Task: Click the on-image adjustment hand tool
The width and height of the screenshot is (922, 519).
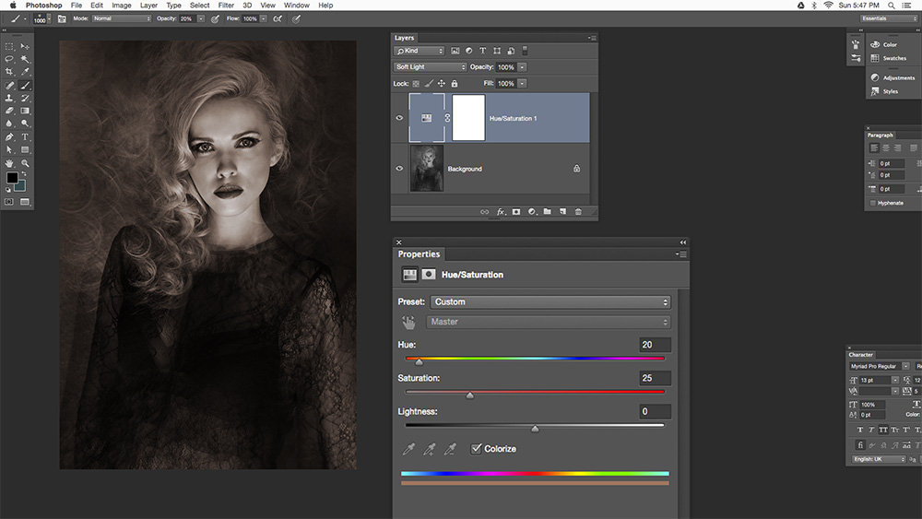Action: pyautogui.click(x=408, y=322)
